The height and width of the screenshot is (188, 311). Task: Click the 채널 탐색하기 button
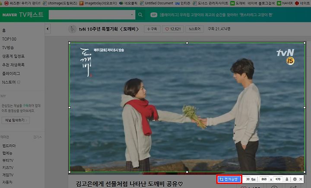pyautogui.click(x=16, y=120)
